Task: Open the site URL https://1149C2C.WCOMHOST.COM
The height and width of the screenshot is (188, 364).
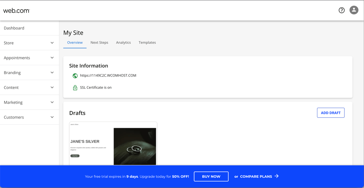Action: [x=108, y=75]
